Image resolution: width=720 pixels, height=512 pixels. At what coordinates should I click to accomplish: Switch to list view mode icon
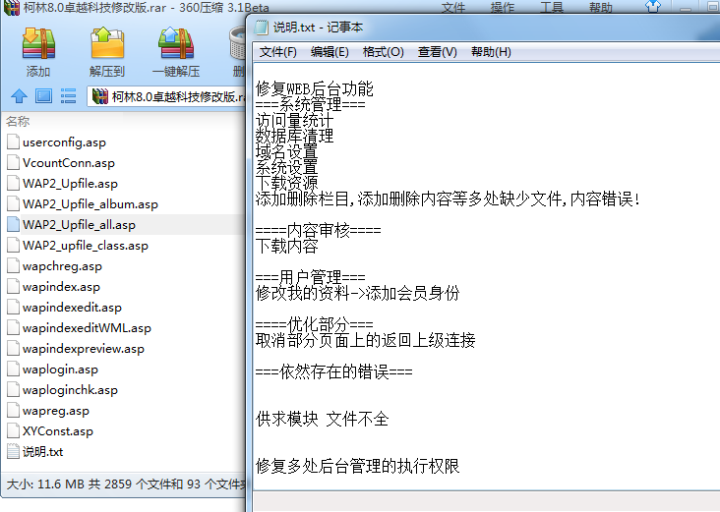[69, 96]
